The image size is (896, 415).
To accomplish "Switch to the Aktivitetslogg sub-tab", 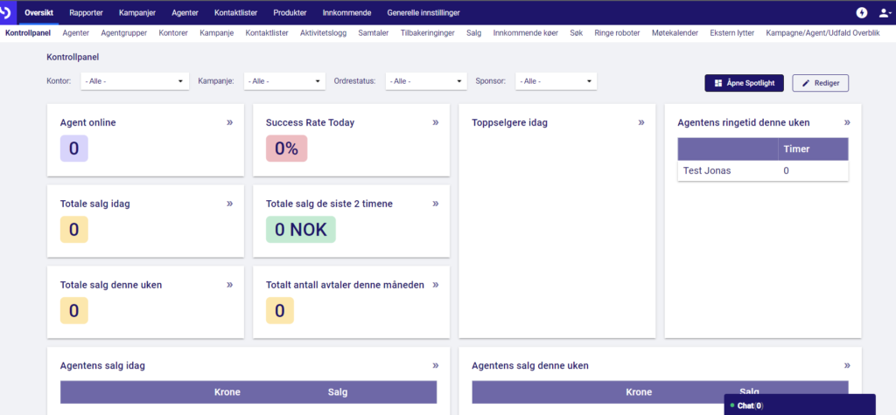I will click(x=323, y=33).
